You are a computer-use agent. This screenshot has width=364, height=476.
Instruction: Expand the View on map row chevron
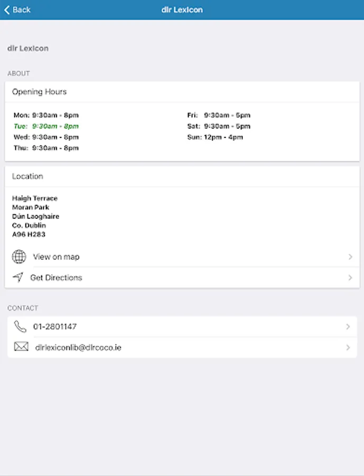350,257
